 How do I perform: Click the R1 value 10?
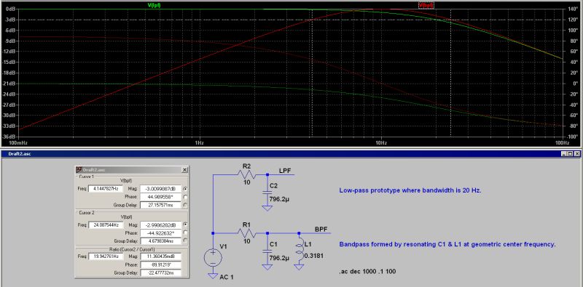tap(246, 242)
